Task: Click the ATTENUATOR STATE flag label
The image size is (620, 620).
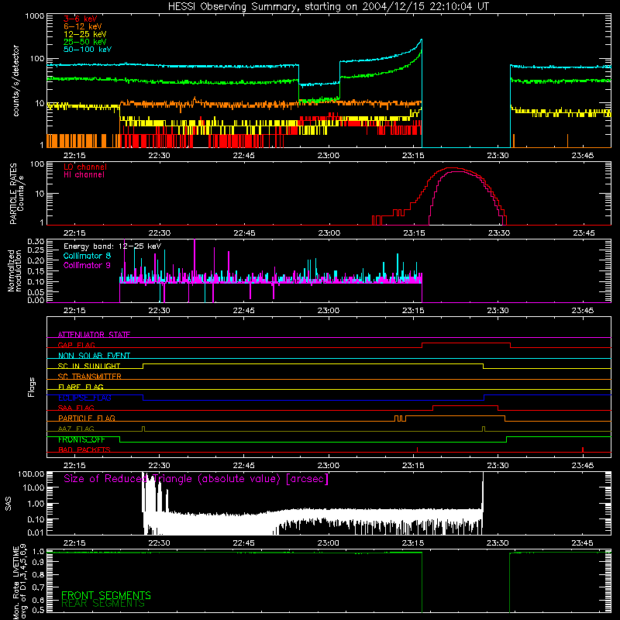Action: (94, 335)
